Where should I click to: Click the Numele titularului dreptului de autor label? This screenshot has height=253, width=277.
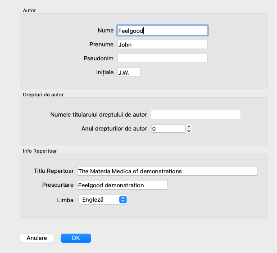99,114
